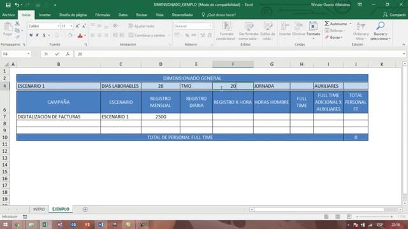Click the column G header

272,64
